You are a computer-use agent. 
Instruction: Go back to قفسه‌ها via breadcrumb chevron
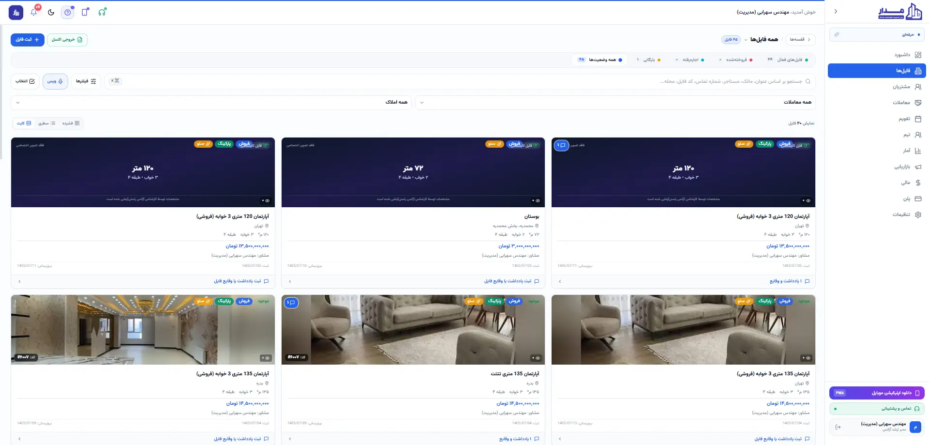click(800, 40)
